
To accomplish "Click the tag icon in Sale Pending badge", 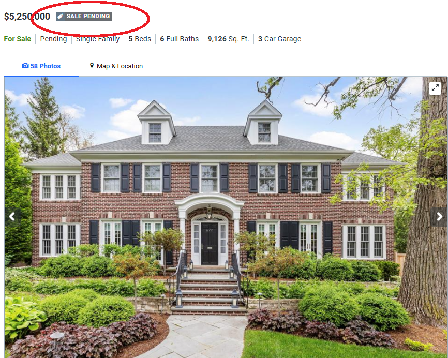I will (x=61, y=16).
